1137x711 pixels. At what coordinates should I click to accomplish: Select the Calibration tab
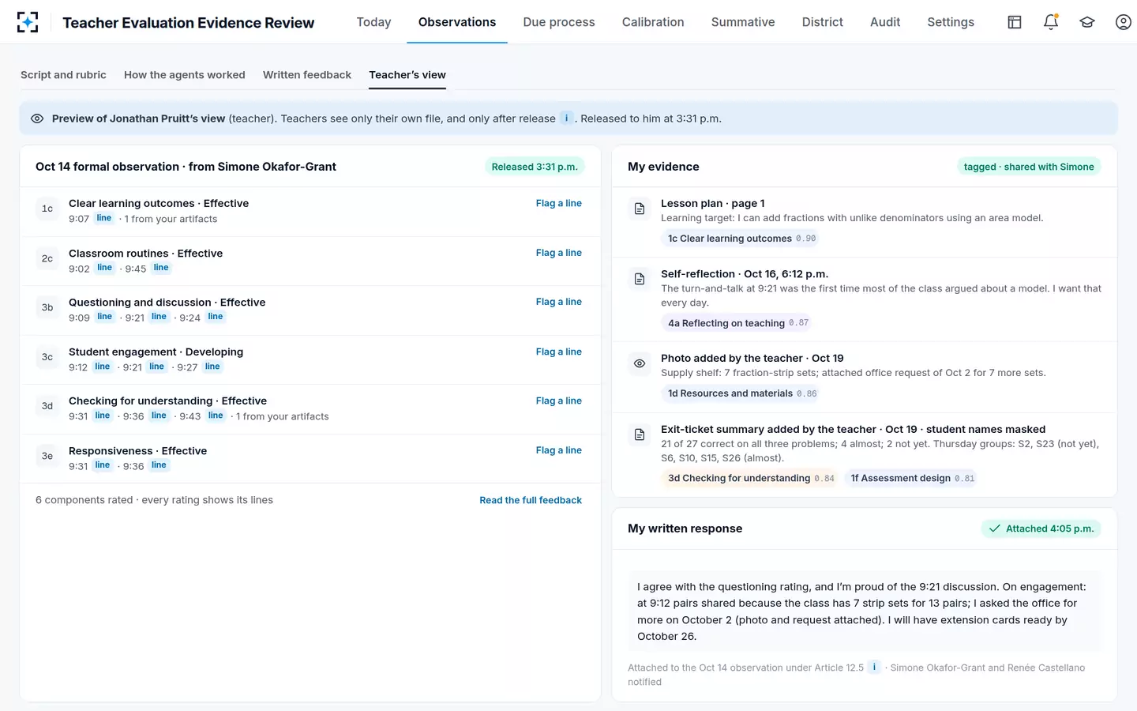click(653, 22)
